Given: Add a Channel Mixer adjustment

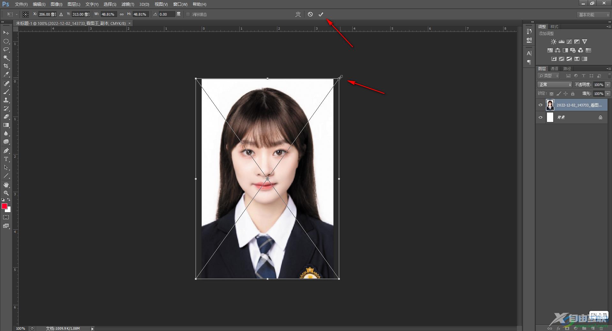Looking at the screenshot, I should tap(581, 50).
